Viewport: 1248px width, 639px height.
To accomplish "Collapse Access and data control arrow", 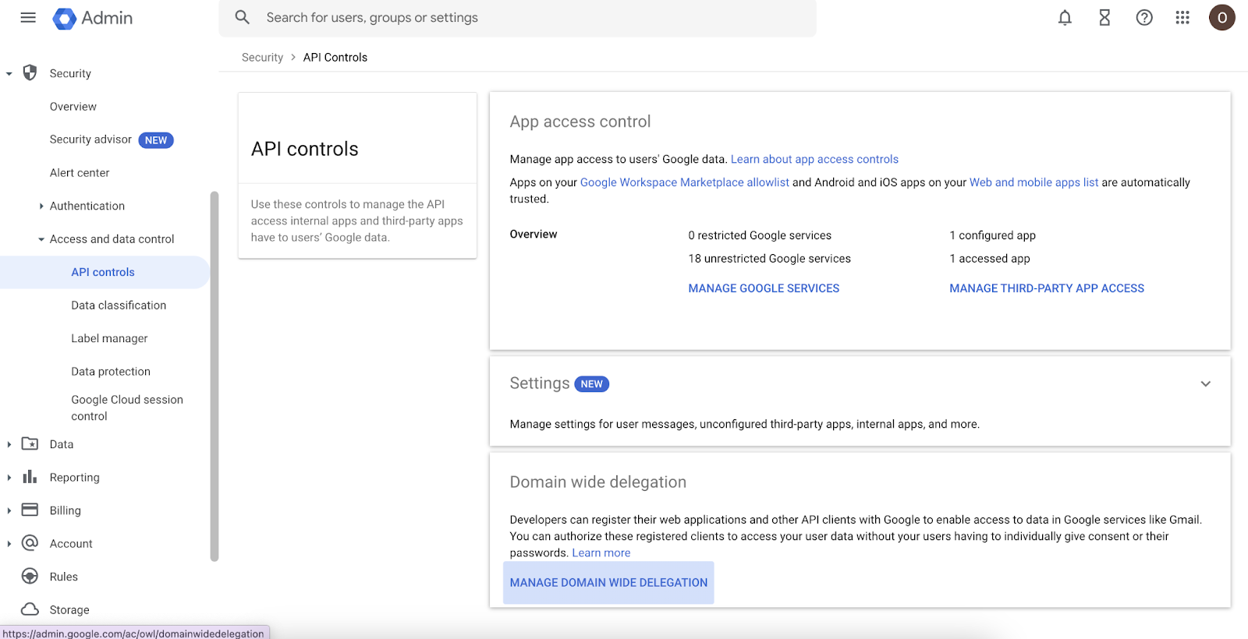I will [x=41, y=239].
